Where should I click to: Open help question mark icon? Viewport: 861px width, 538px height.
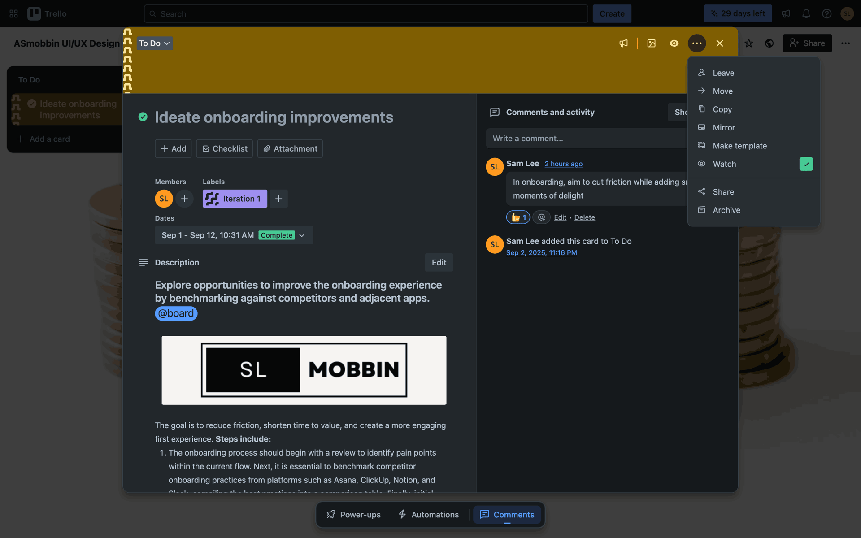pyautogui.click(x=826, y=14)
